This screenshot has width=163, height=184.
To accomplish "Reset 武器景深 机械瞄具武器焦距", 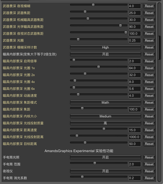I will tap(149, 20).
